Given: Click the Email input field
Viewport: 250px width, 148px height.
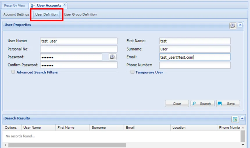Looking at the screenshot, I should tap(195, 57).
